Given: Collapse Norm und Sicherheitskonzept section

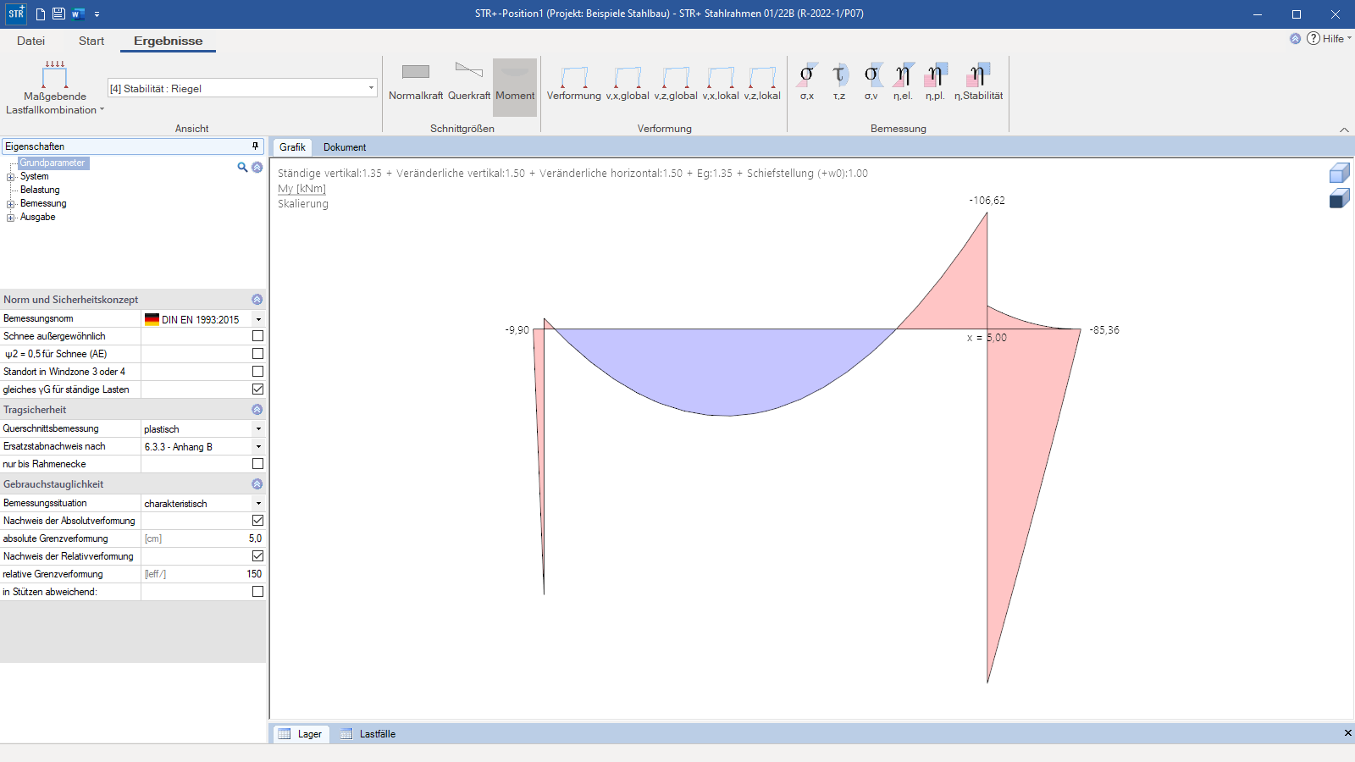Looking at the screenshot, I should point(257,300).
